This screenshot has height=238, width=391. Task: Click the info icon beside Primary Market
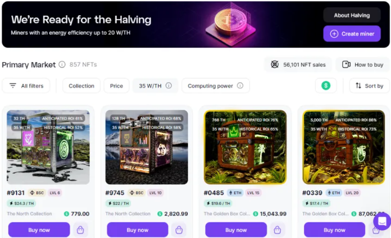pyautogui.click(x=62, y=64)
